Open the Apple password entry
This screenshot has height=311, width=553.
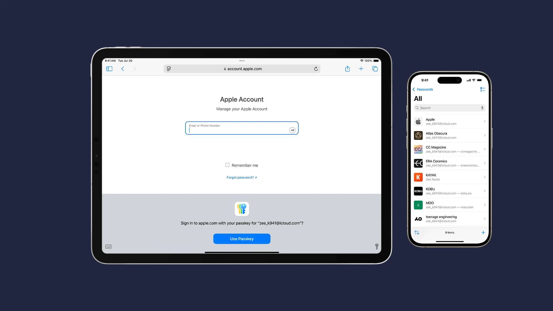coord(449,121)
